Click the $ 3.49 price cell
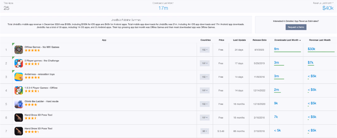Screen dimensions: 337x138 [x=221, y=131]
